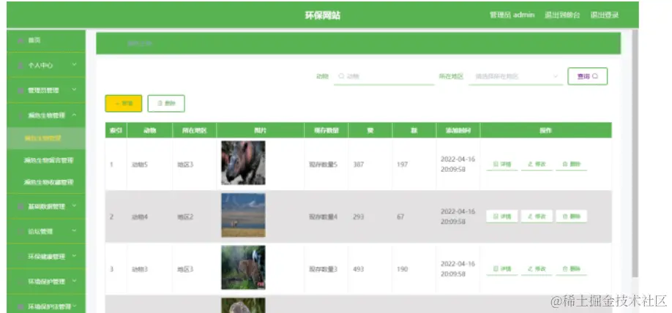
Task: Click the 环境保护法管理 sidebar icon
Action: point(20,307)
